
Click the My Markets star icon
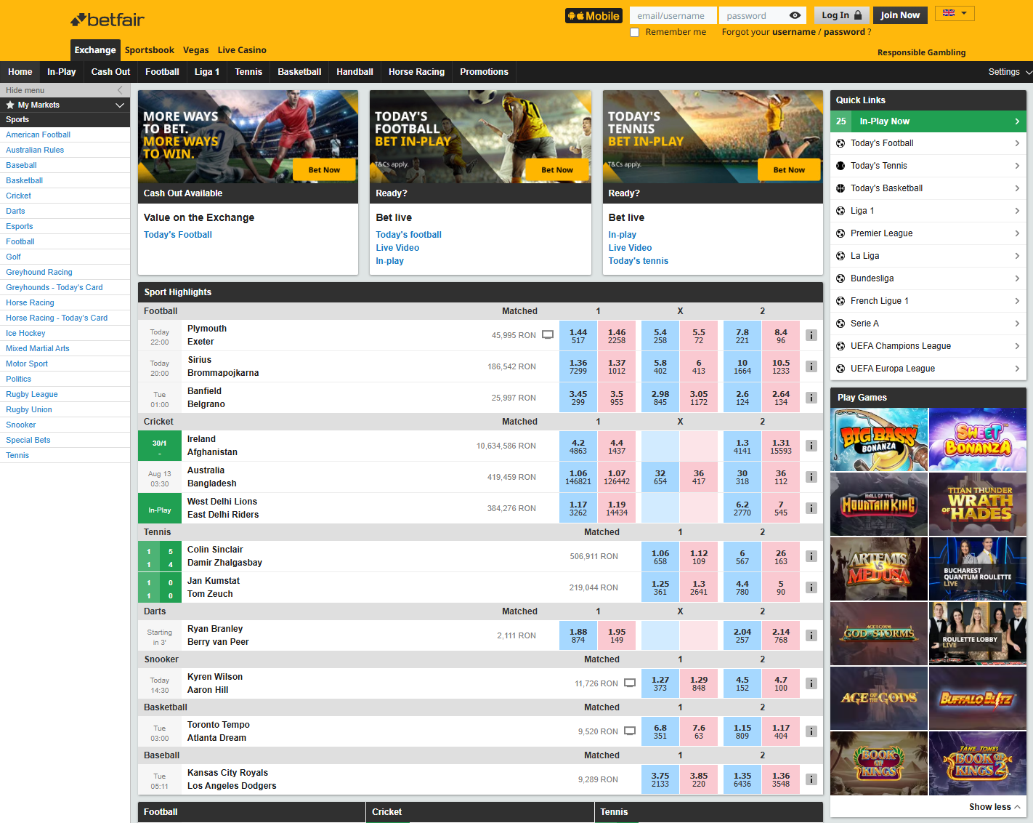10,105
